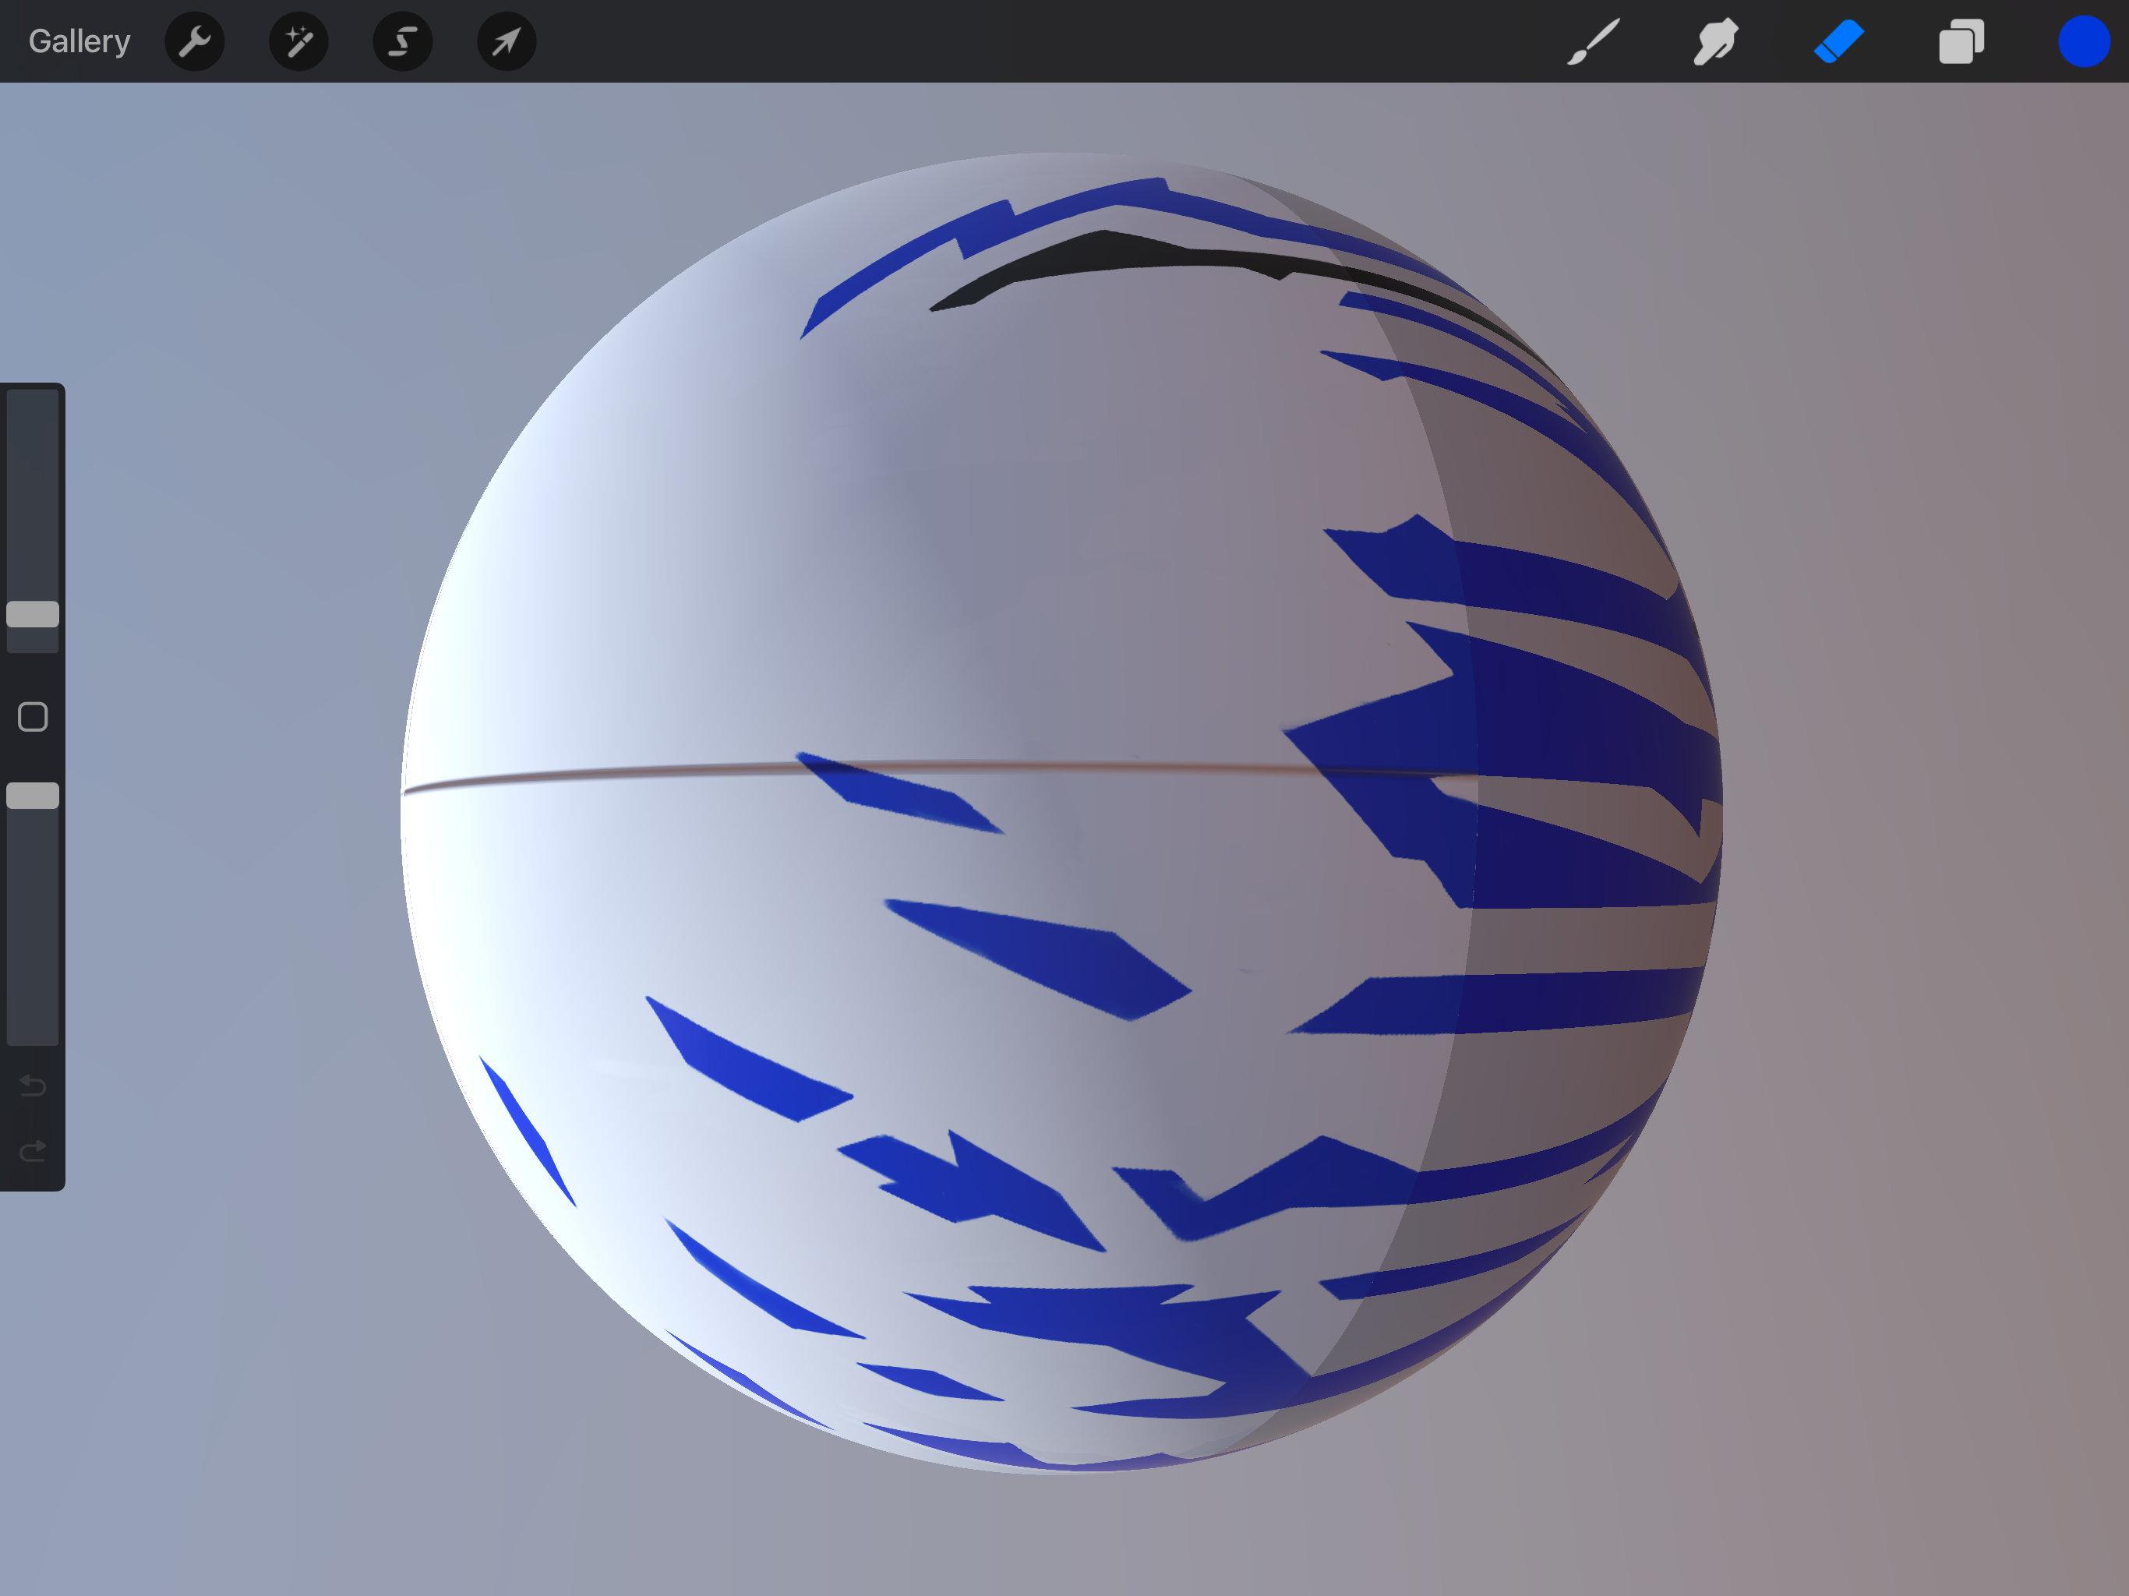Activate the Selection tool
The image size is (2129, 1596).
click(x=402, y=41)
